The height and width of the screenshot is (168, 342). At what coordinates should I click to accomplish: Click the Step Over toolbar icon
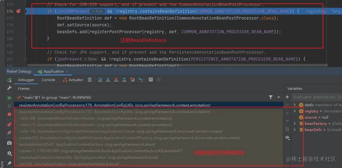[100, 80]
